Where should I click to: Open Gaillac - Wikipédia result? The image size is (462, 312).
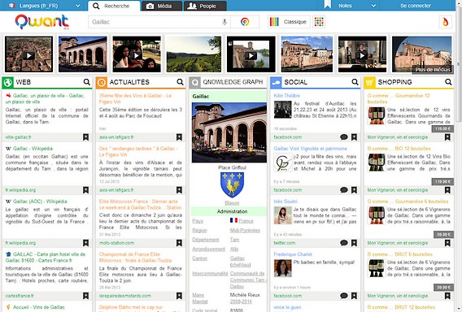click(33, 149)
